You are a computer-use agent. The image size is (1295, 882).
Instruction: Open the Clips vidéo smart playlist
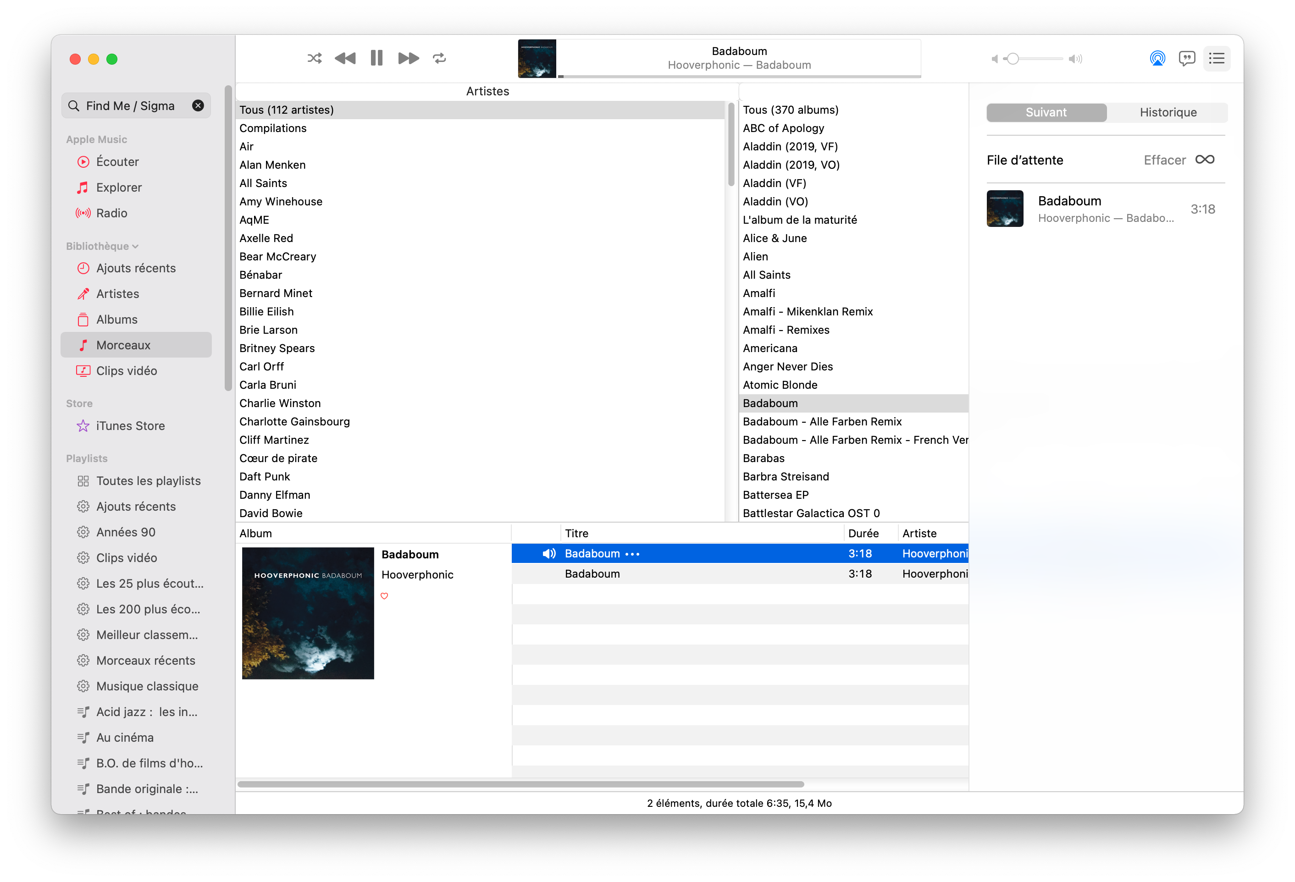click(x=136, y=558)
